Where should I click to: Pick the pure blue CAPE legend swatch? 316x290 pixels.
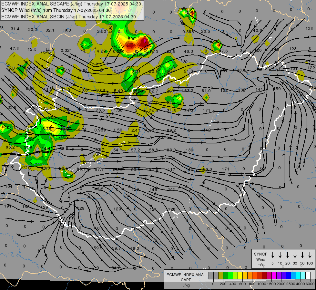[288, 275]
